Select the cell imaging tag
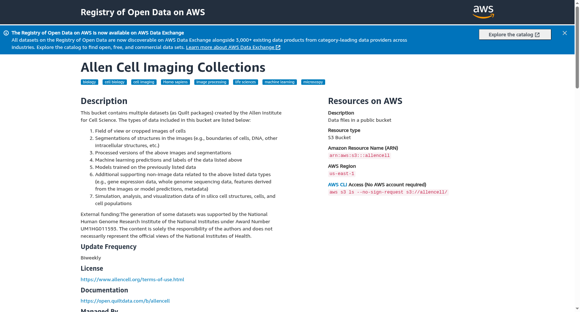Screen dimensions: 580x312 [144, 82]
